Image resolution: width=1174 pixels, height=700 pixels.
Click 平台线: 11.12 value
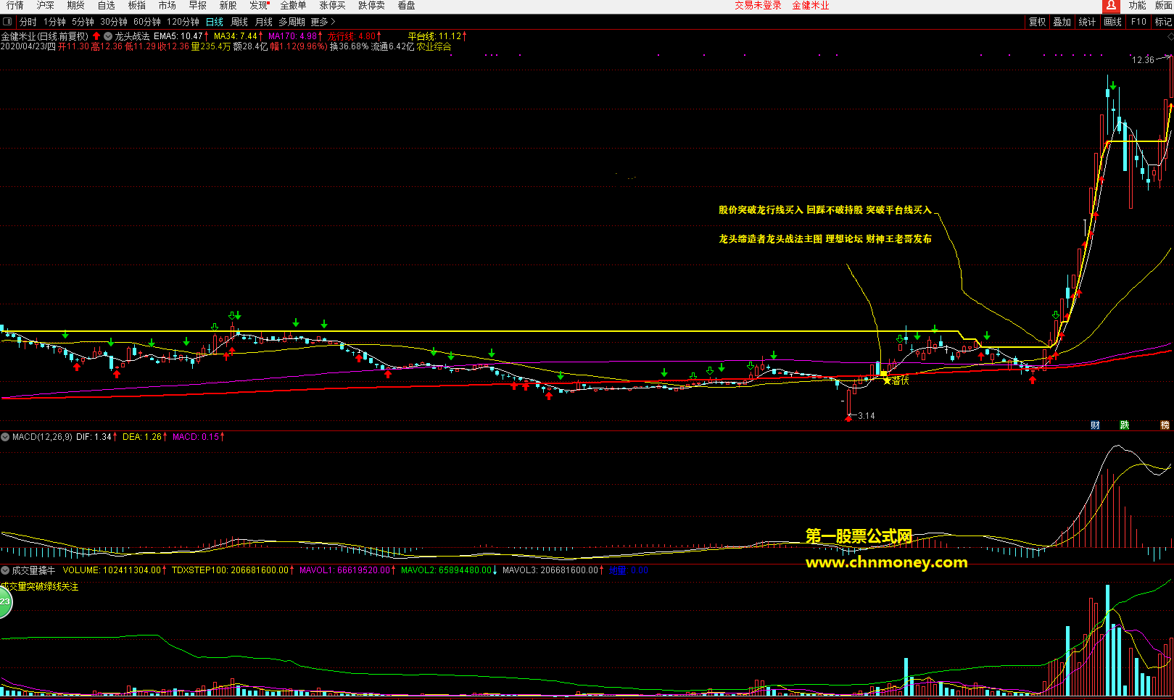click(x=434, y=36)
